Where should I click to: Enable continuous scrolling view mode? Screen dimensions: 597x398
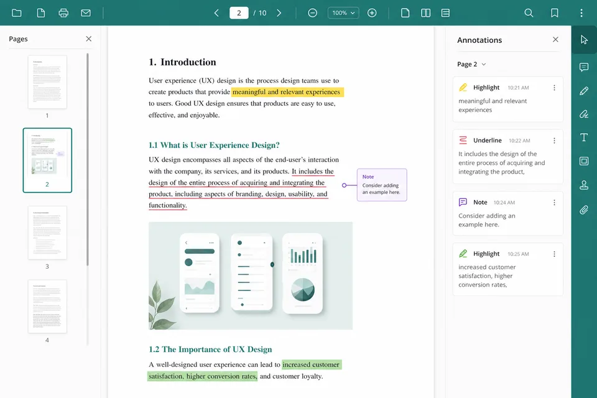point(445,13)
